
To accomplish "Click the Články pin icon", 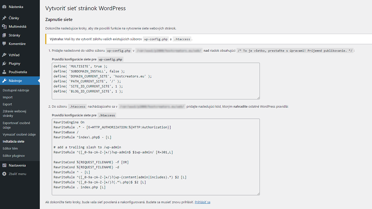I will 4,18.
